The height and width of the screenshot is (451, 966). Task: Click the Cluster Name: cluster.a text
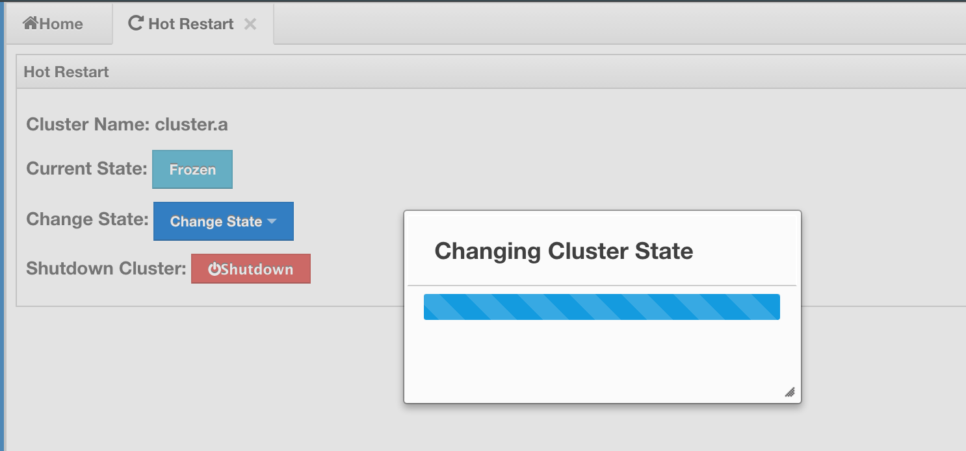127,124
